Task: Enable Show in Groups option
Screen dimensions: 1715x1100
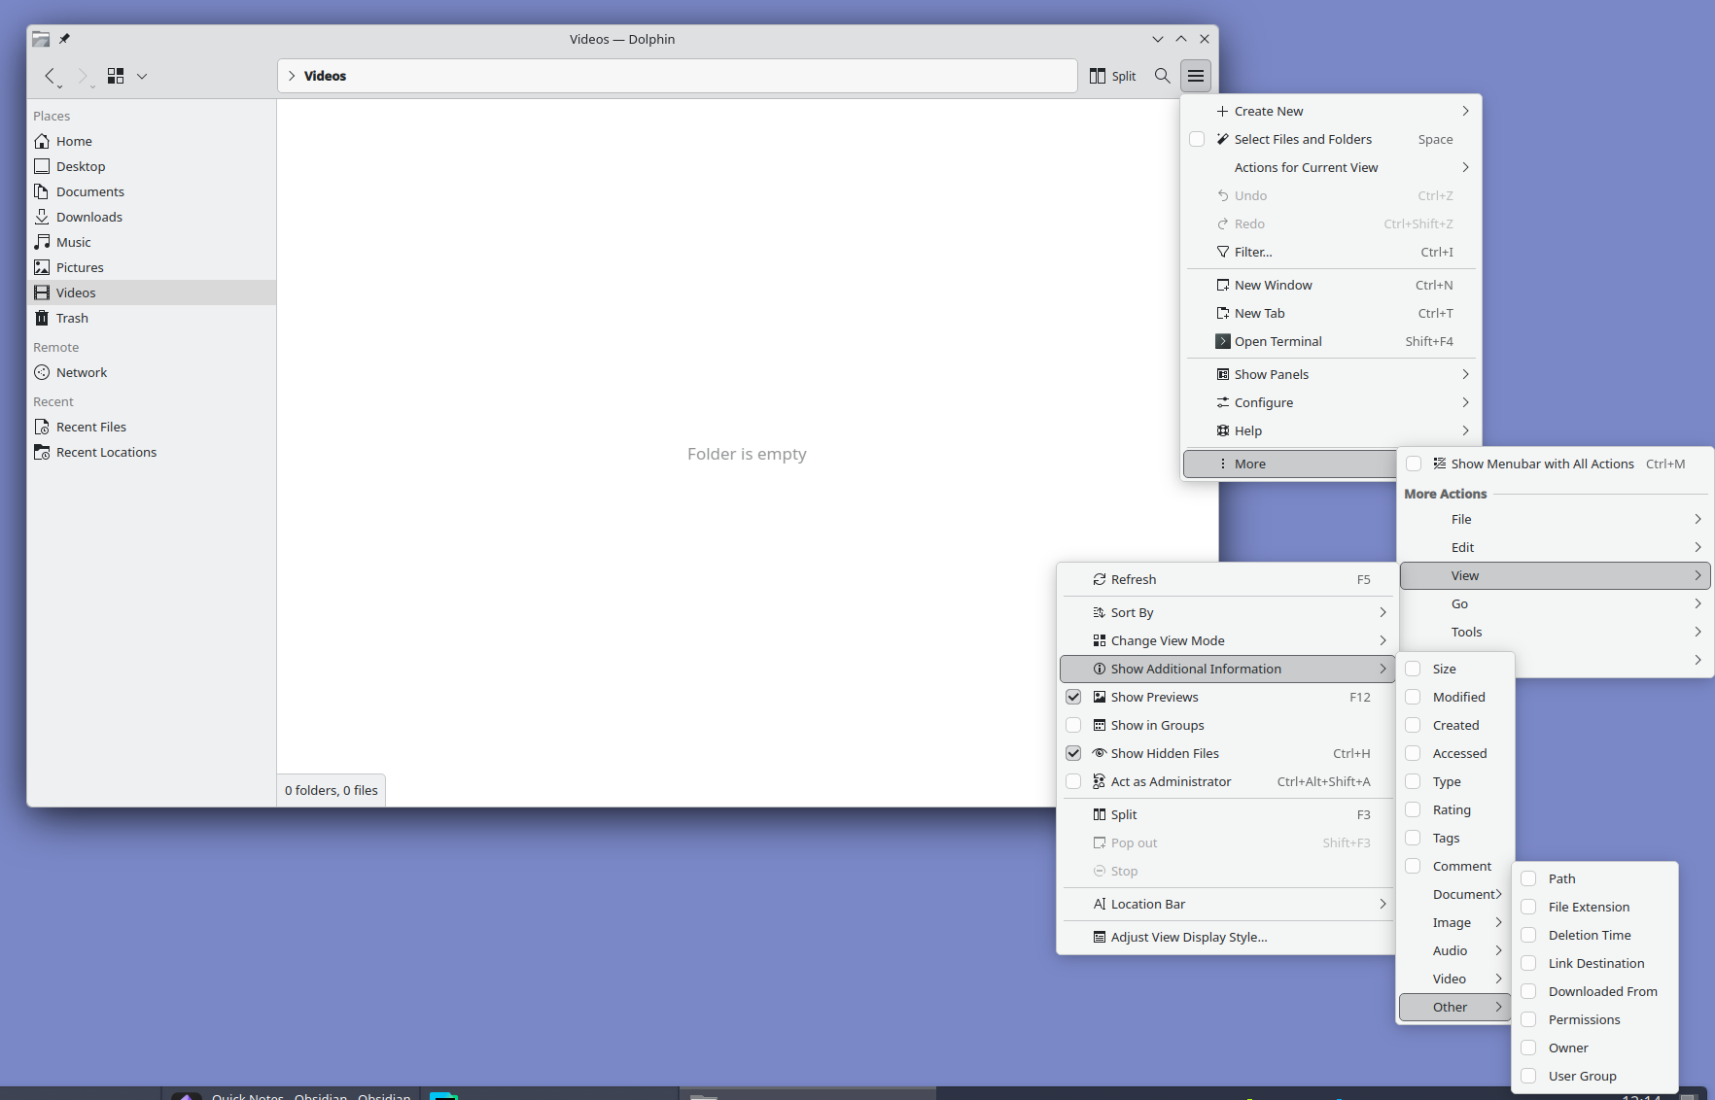Action: 1073,725
